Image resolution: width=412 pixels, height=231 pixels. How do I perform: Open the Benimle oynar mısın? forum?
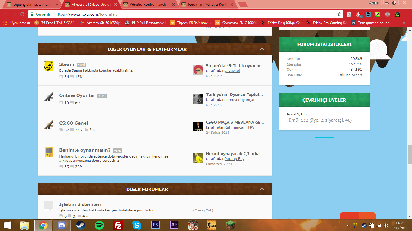[x=85, y=150]
